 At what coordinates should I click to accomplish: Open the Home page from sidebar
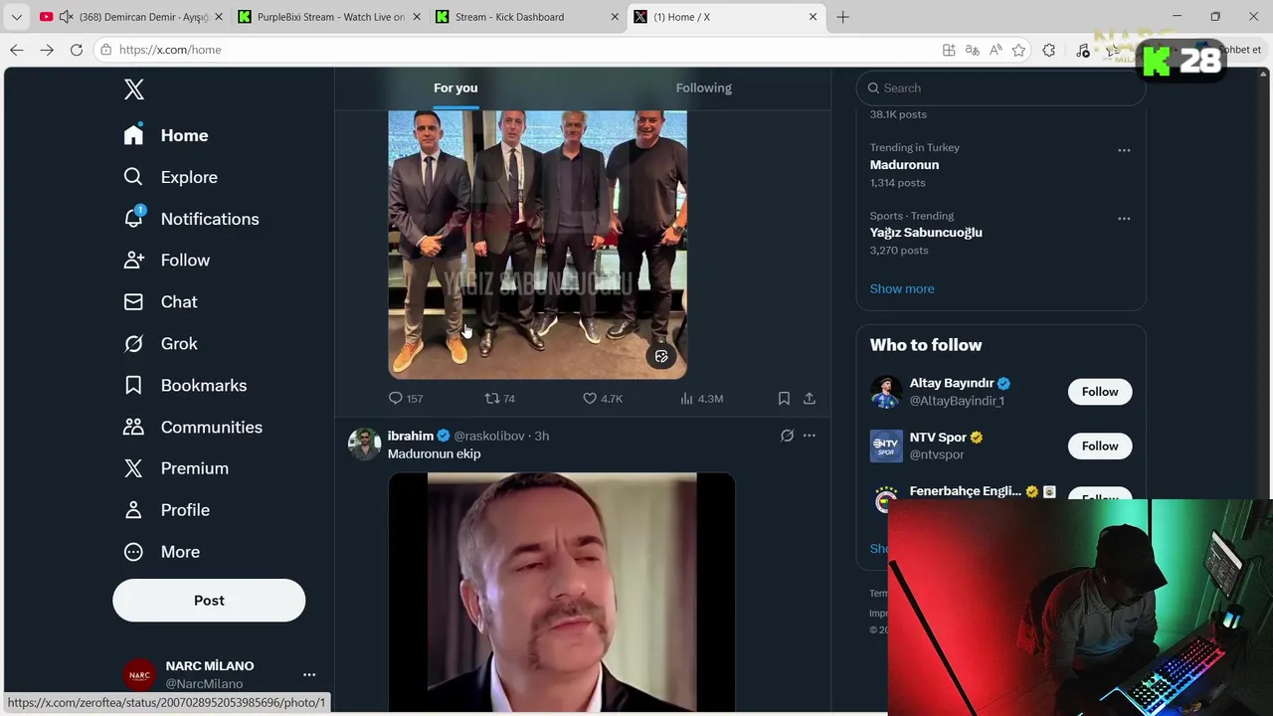tap(166, 135)
